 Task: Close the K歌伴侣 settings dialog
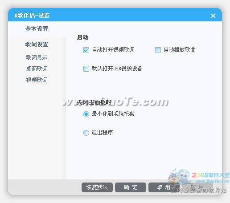[x=213, y=16]
